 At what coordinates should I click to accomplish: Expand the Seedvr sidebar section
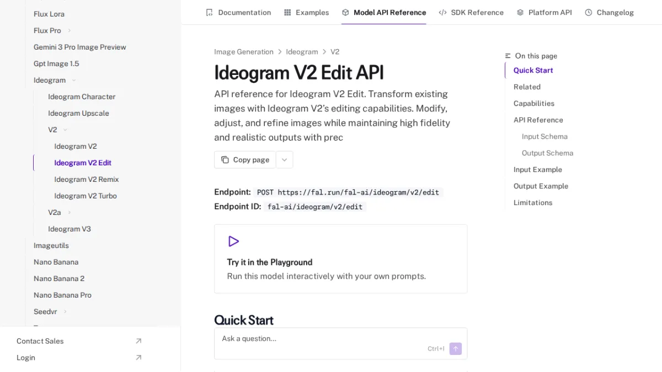(x=65, y=311)
